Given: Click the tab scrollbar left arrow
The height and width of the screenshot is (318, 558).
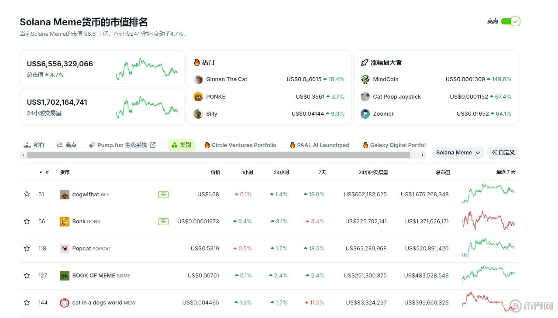Looking at the screenshot, I should 22,155.
